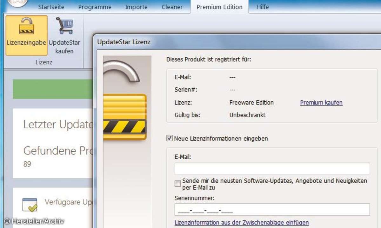This screenshot has width=381, height=228.
Task: Click the Gefundene Programme count 89
Action: pos(27,164)
